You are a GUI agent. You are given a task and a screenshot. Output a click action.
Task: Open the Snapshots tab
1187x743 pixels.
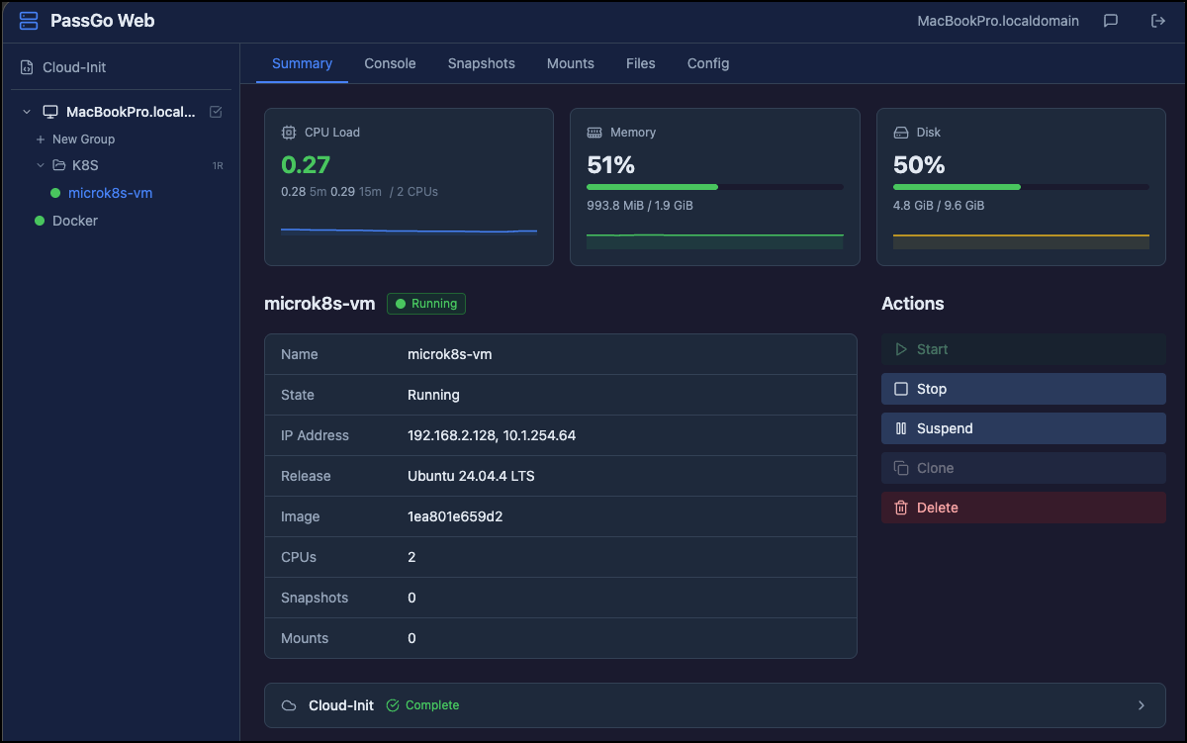pyautogui.click(x=481, y=63)
